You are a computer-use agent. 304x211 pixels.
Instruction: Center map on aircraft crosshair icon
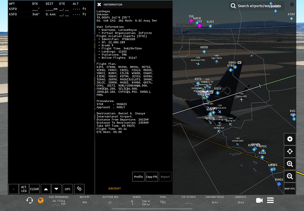(290, 151)
